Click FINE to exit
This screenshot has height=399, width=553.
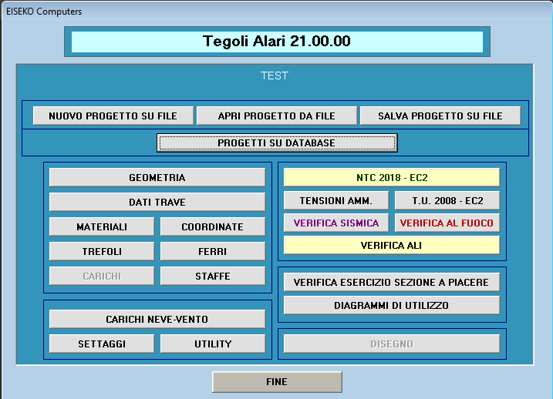coord(277,382)
